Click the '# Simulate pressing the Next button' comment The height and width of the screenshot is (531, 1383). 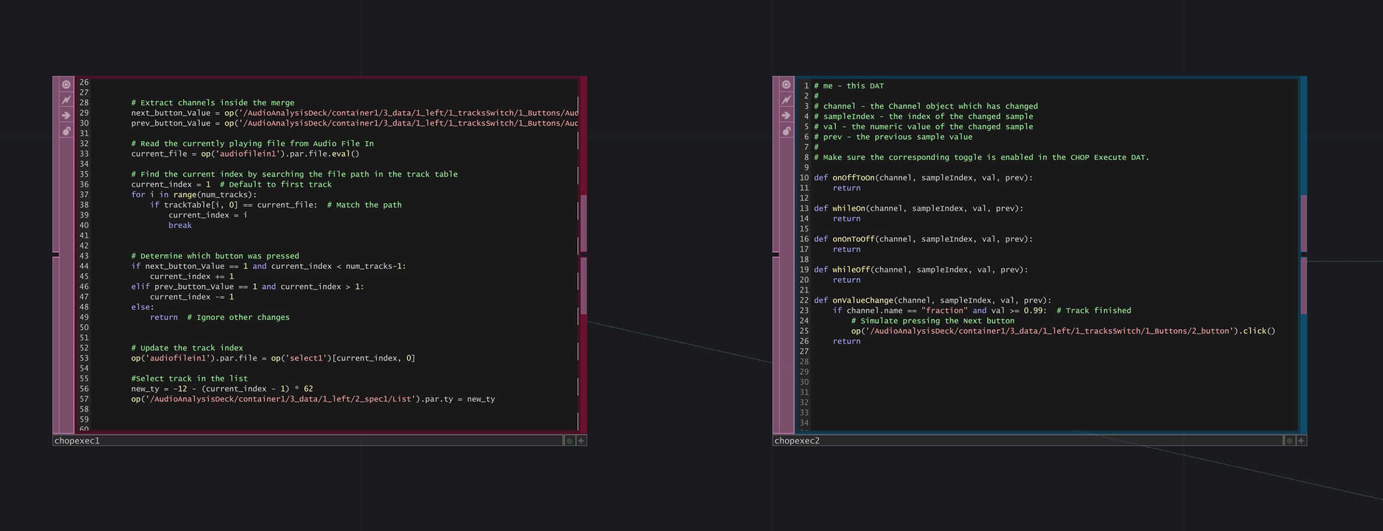point(933,321)
